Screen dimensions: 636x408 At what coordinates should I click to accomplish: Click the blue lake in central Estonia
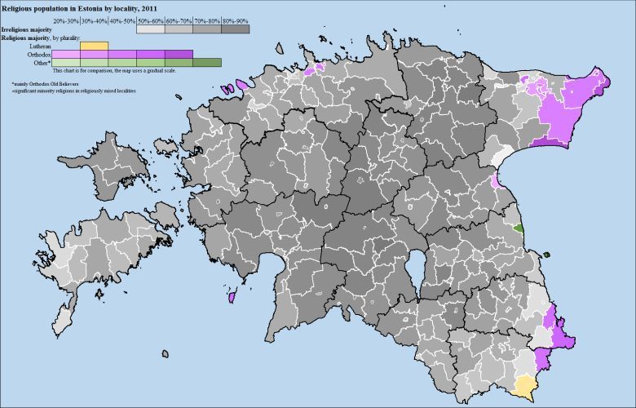click(416, 268)
